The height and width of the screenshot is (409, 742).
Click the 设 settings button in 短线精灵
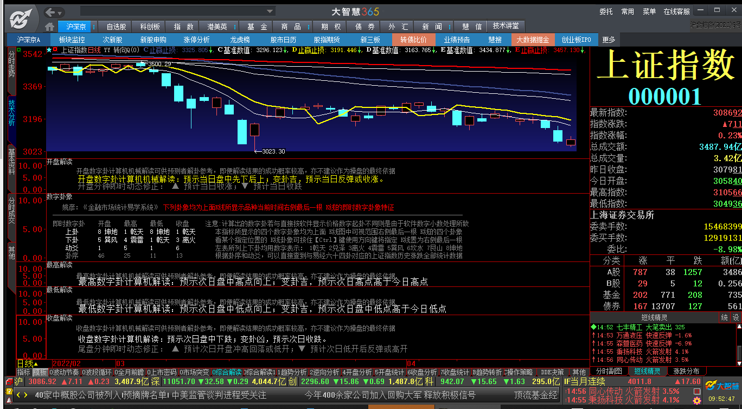736,317
